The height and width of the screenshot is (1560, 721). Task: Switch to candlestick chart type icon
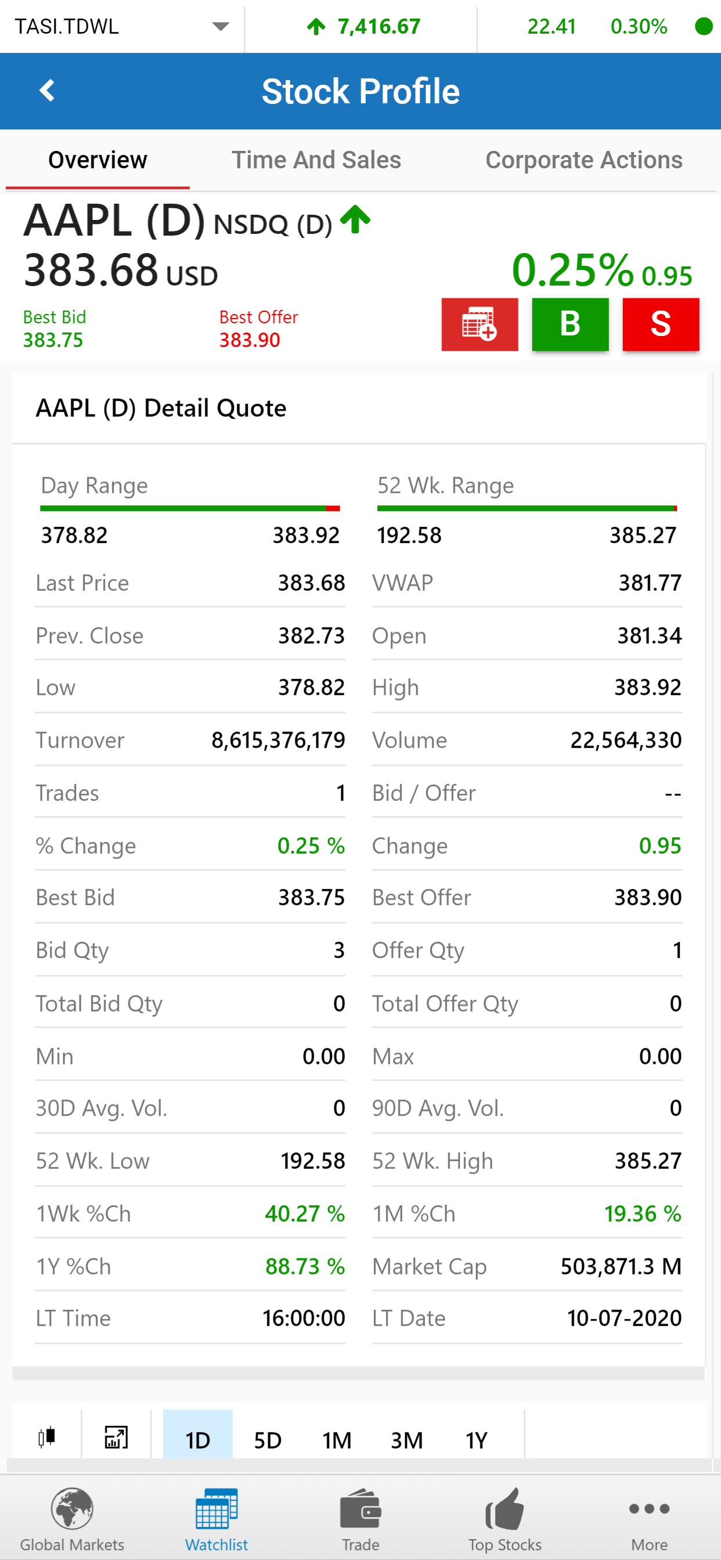coord(46,1436)
